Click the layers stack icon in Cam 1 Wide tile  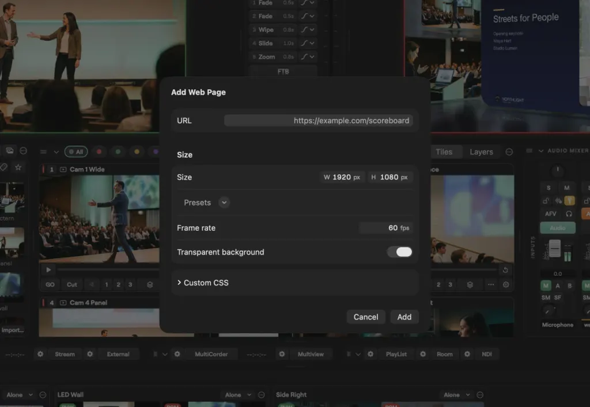(150, 285)
